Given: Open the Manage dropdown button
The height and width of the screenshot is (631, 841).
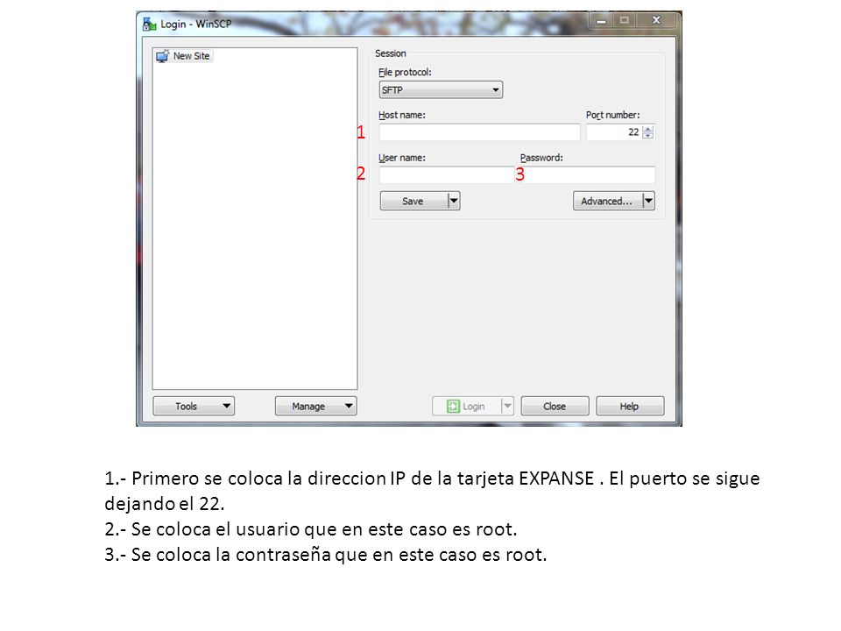Looking at the screenshot, I should click(316, 406).
